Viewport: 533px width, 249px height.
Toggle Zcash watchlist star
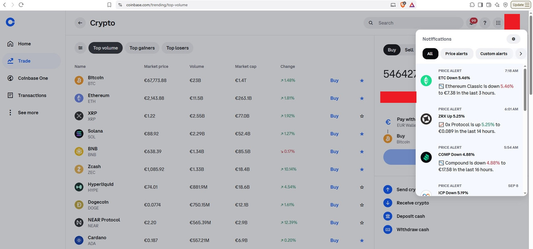362,169
